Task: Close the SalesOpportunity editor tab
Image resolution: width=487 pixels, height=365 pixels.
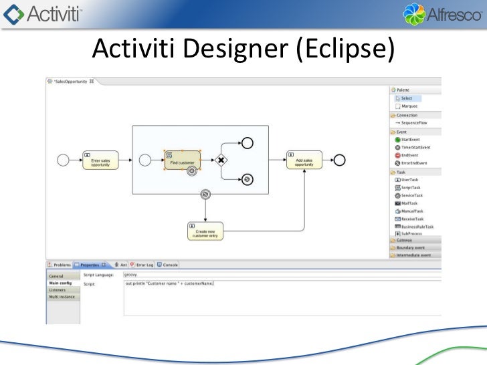Action: [92, 81]
